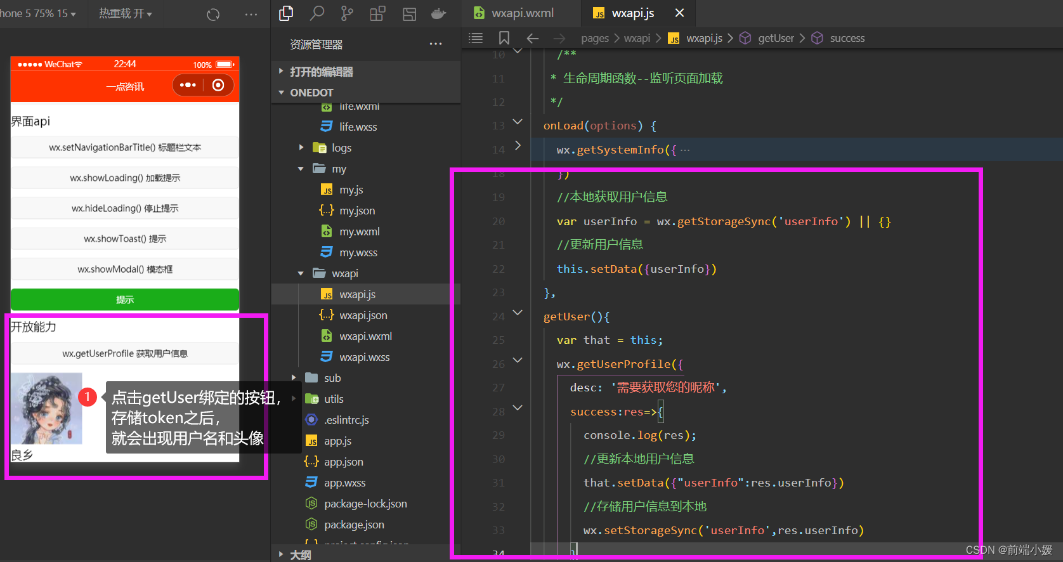
Task: Click the getUser symbol icon in breadcrumb
Action: [745, 38]
